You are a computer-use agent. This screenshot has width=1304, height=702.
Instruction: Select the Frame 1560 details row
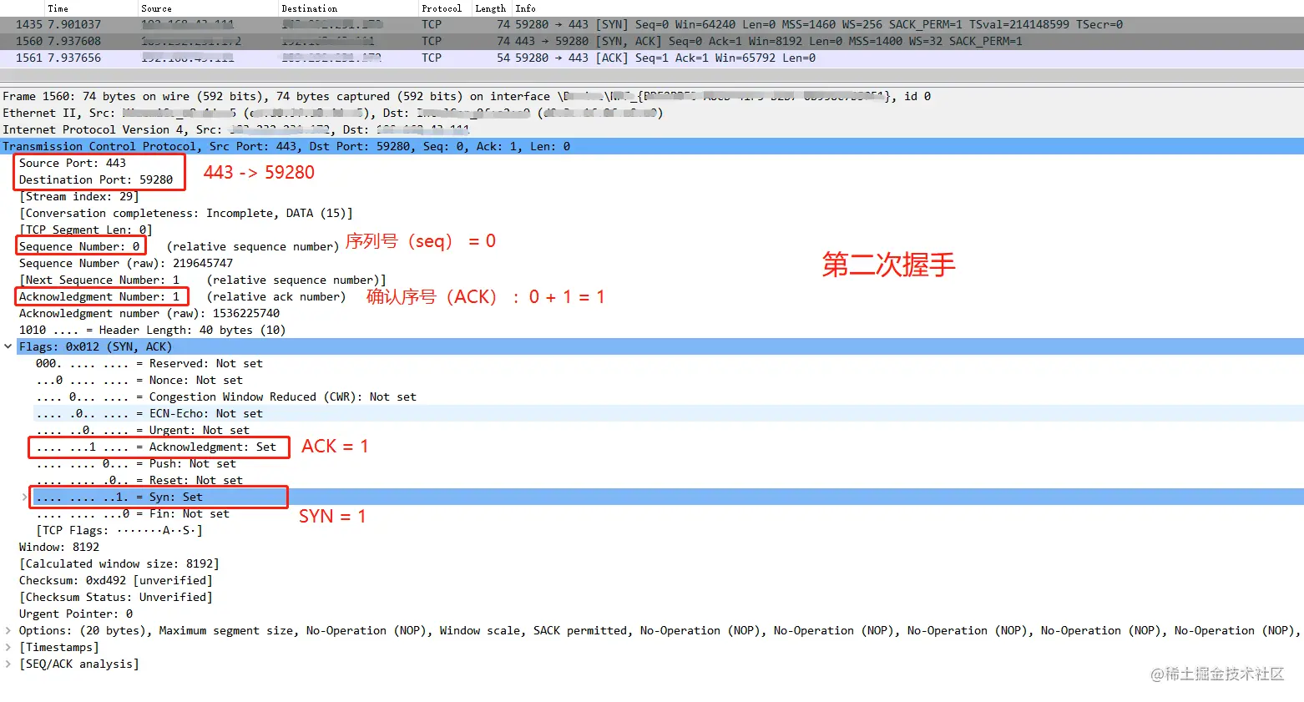tap(652, 96)
